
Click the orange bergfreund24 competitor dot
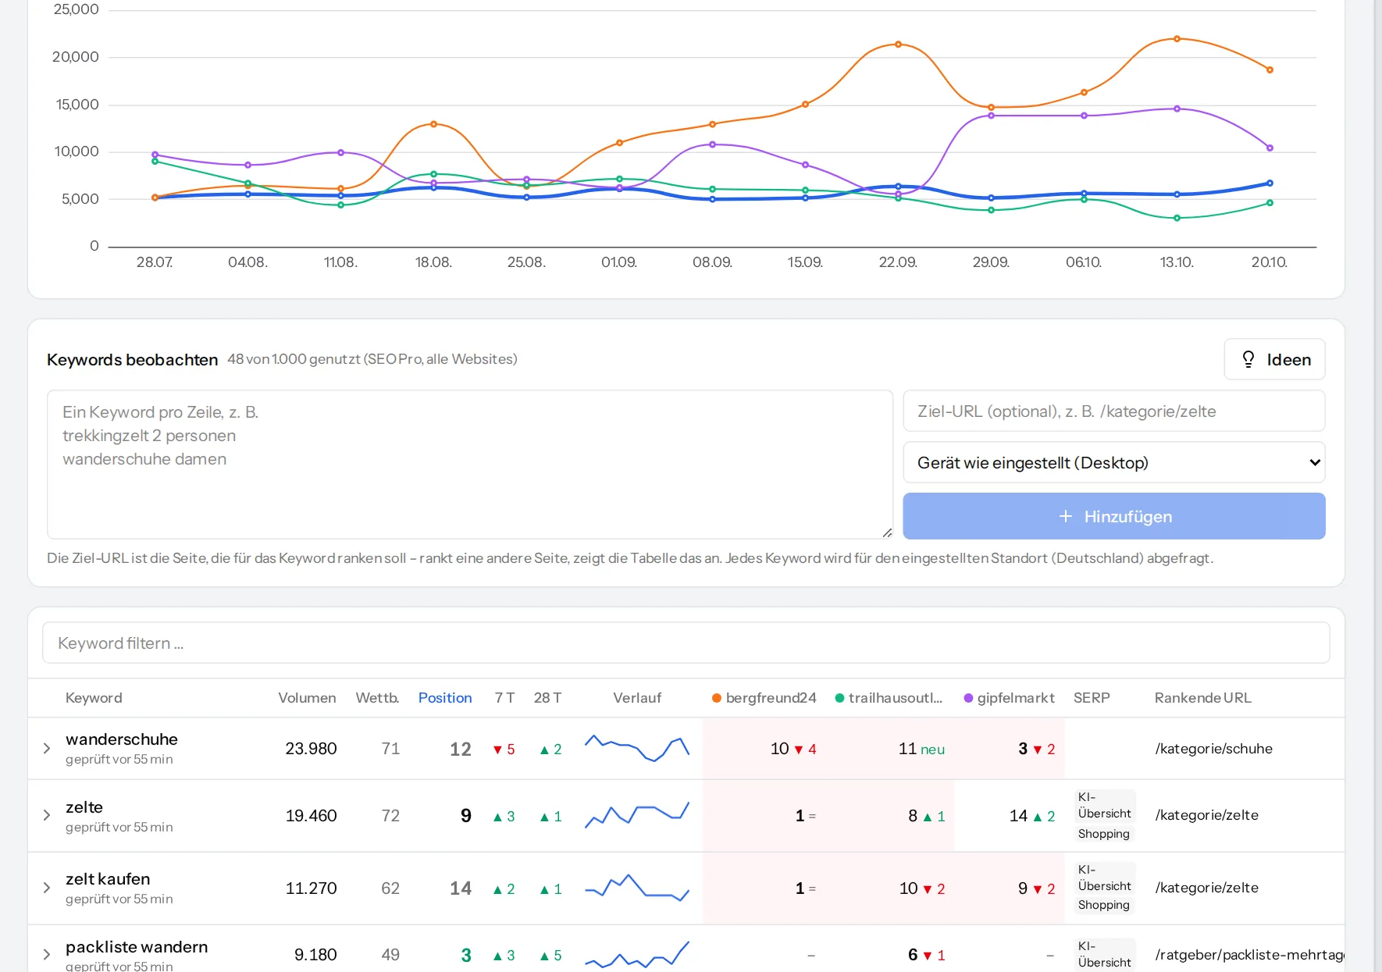[717, 698]
